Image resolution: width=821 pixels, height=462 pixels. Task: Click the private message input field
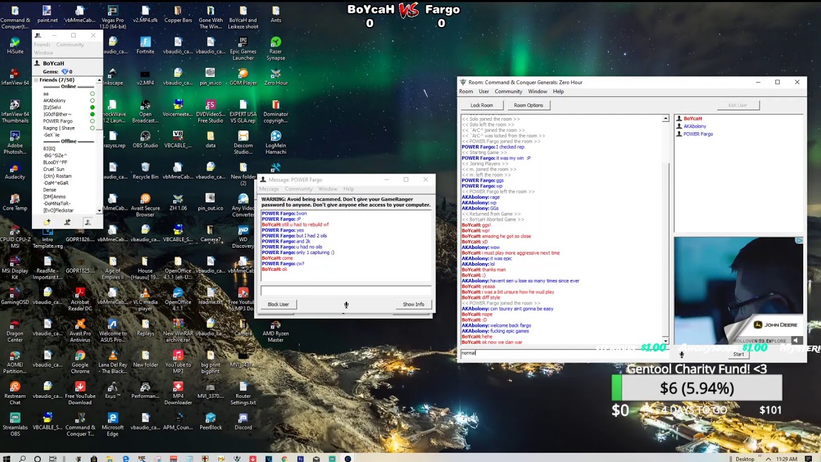(x=346, y=291)
